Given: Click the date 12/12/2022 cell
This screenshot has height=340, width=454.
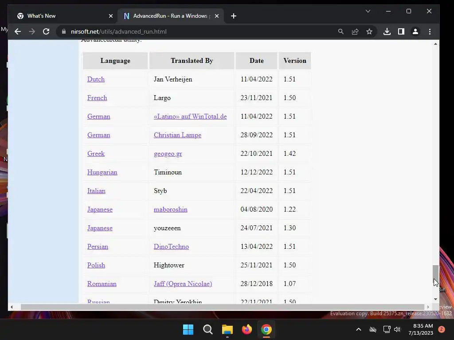Looking at the screenshot, I should click(x=257, y=172).
